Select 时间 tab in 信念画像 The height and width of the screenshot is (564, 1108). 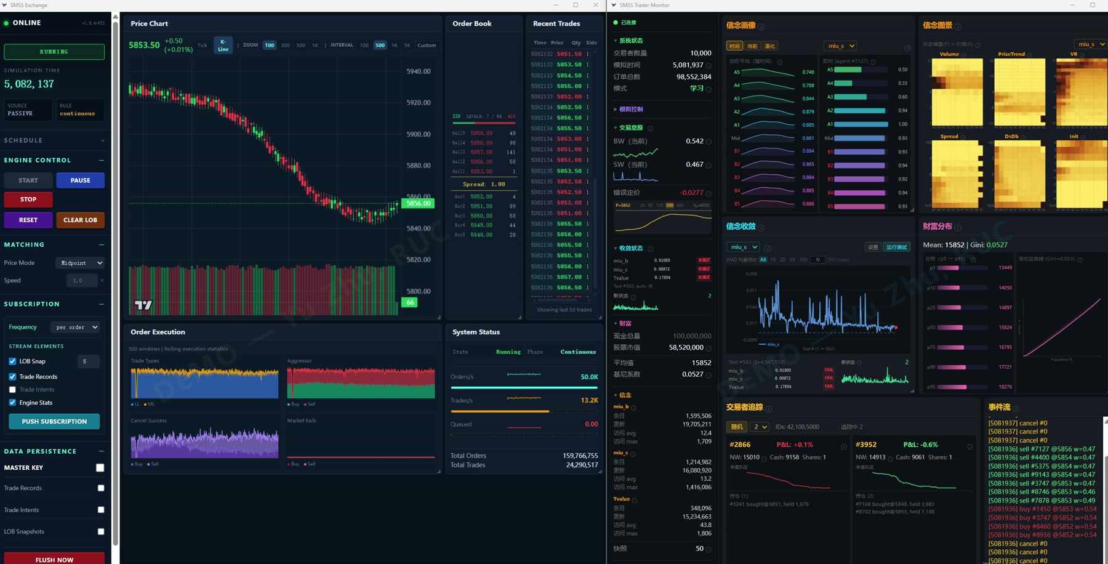[734, 46]
